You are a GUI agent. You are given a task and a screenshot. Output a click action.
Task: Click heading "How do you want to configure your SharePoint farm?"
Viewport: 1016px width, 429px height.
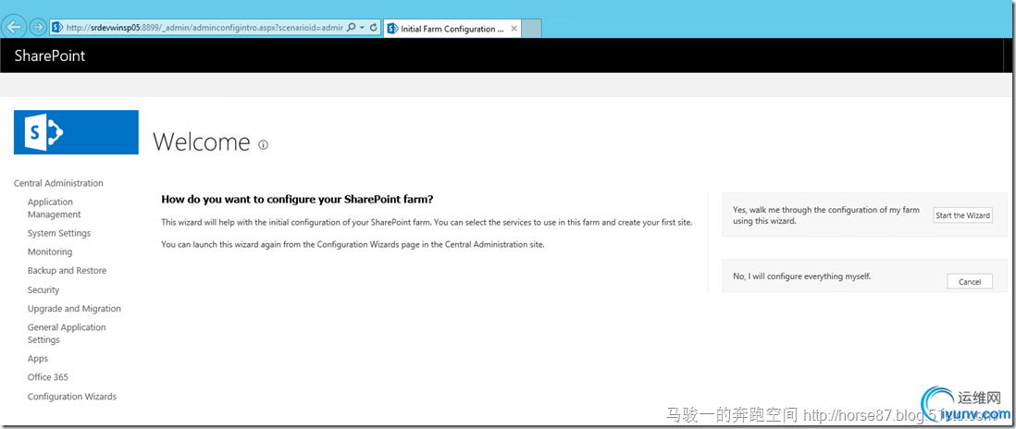point(297,198)
